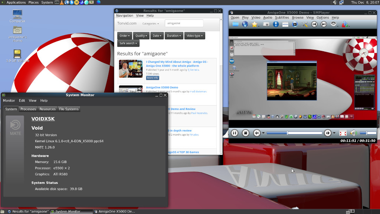
Task: Switch to AmigaOne X5000 Demo taskbar entry
Action: coord(114,211)
